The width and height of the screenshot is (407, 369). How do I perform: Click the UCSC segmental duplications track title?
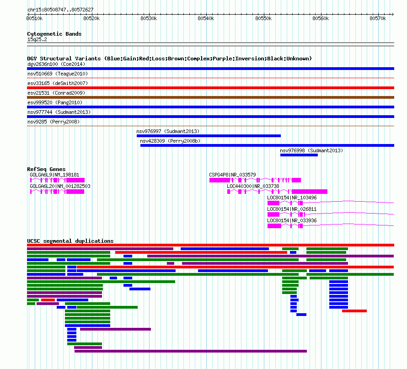tap(70, 241)
